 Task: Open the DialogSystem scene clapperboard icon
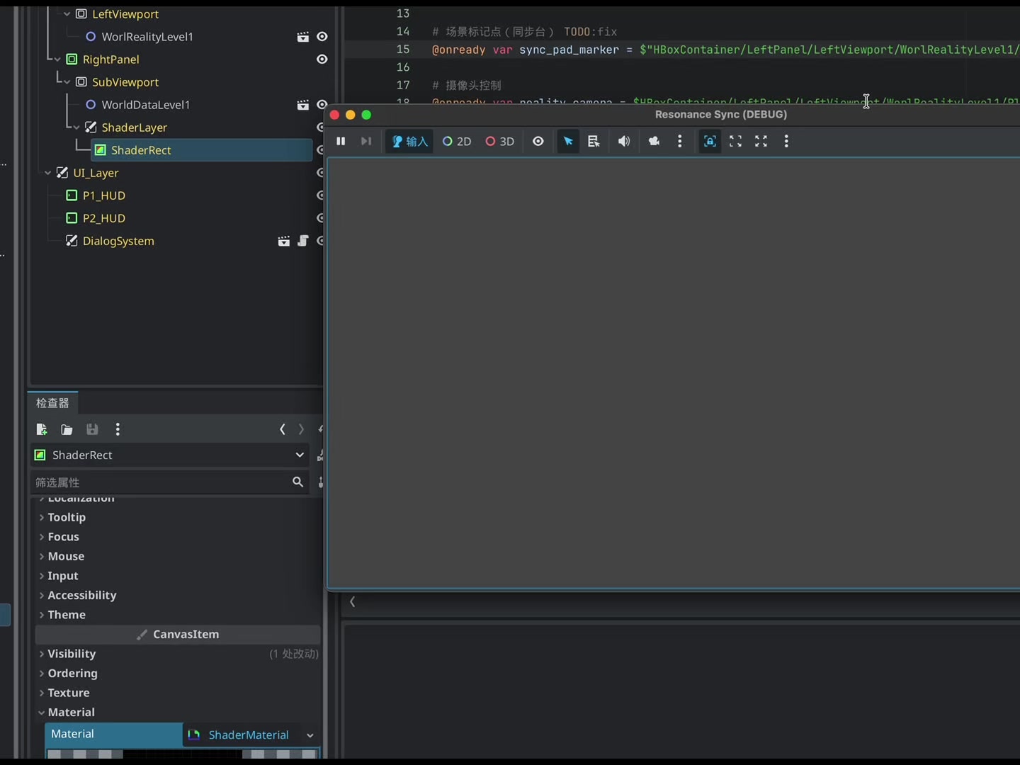tap(283, 242)
